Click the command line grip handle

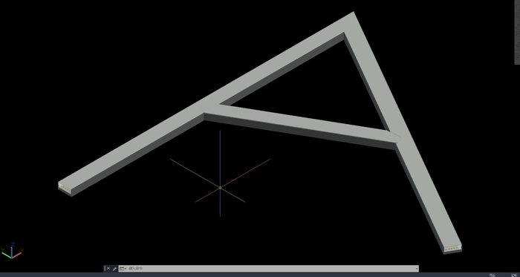click(105, 268)
